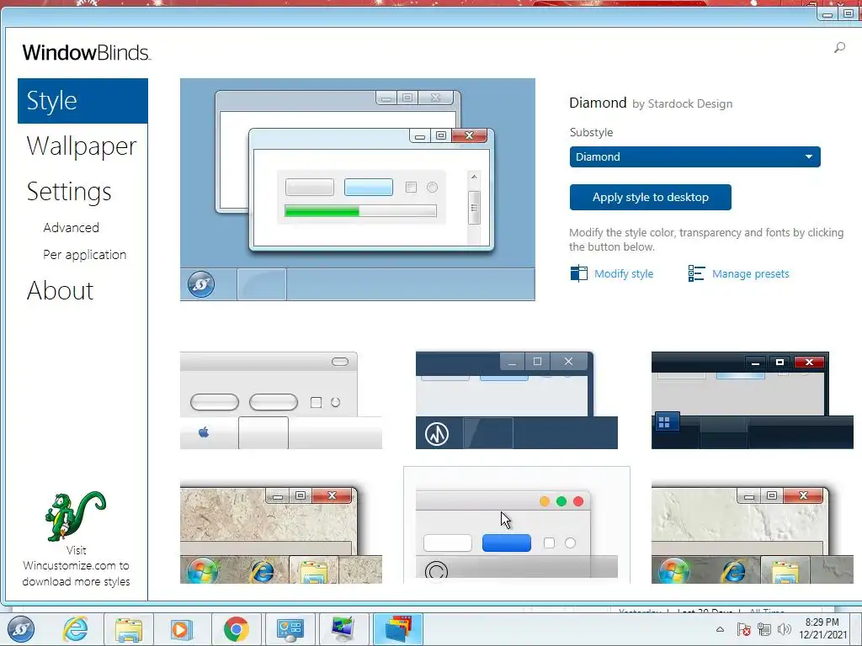Click the Stardock start button orb
The width and height of the screenshot is (862, 646).
coord(21,629)
